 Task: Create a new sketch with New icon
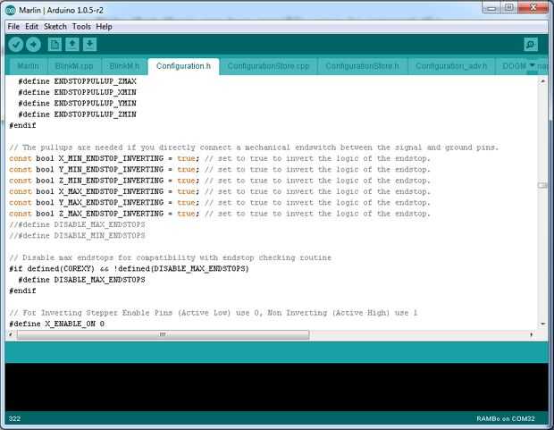tap(55, 45)
